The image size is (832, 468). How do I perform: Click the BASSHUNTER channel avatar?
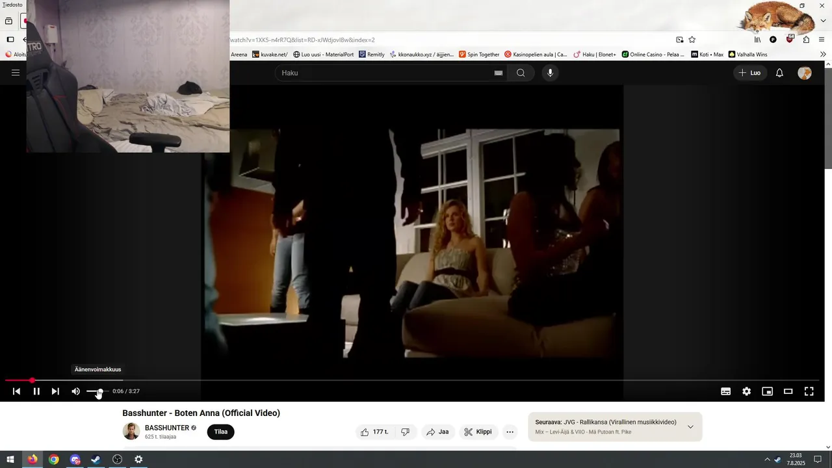point(131,431)
